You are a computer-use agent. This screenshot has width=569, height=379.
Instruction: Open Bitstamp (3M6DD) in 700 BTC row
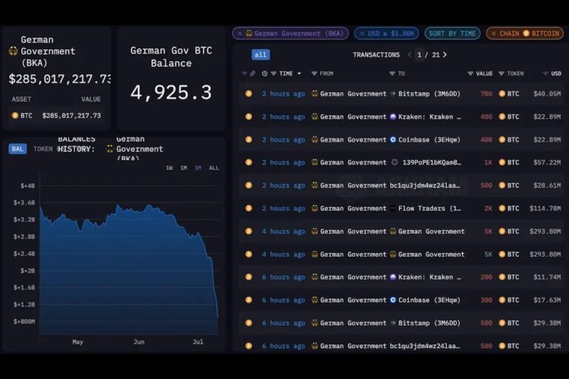click(429, 94)
